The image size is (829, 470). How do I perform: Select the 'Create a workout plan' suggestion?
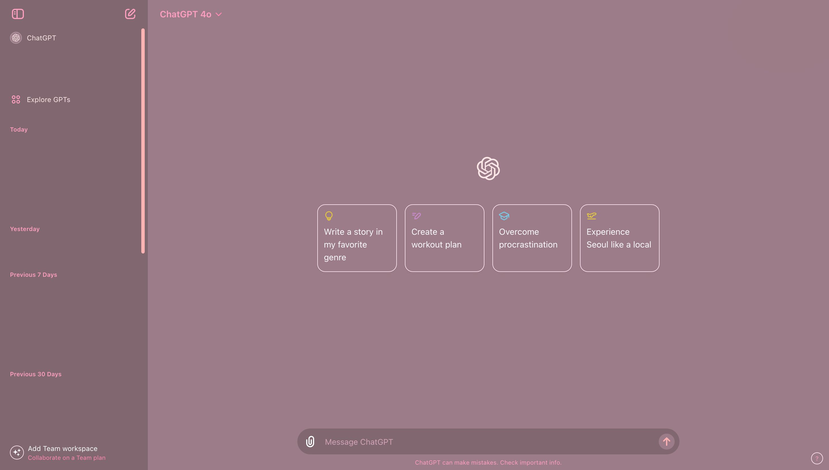pyautogui.click(x=444, y=238)
